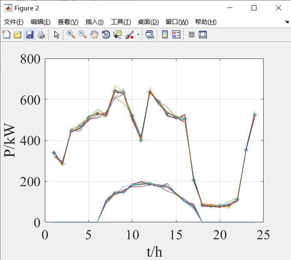The image size is (291, 260).
Task: Click the Hide Plot Tools button
Action: click(x=191, y=35)
